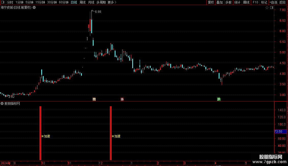Screen dimensions: 288x166
Task: Switch to 分时 view
Action: tap(10, 2)
